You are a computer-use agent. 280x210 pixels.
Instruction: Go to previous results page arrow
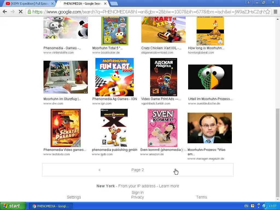click(100, 170)
